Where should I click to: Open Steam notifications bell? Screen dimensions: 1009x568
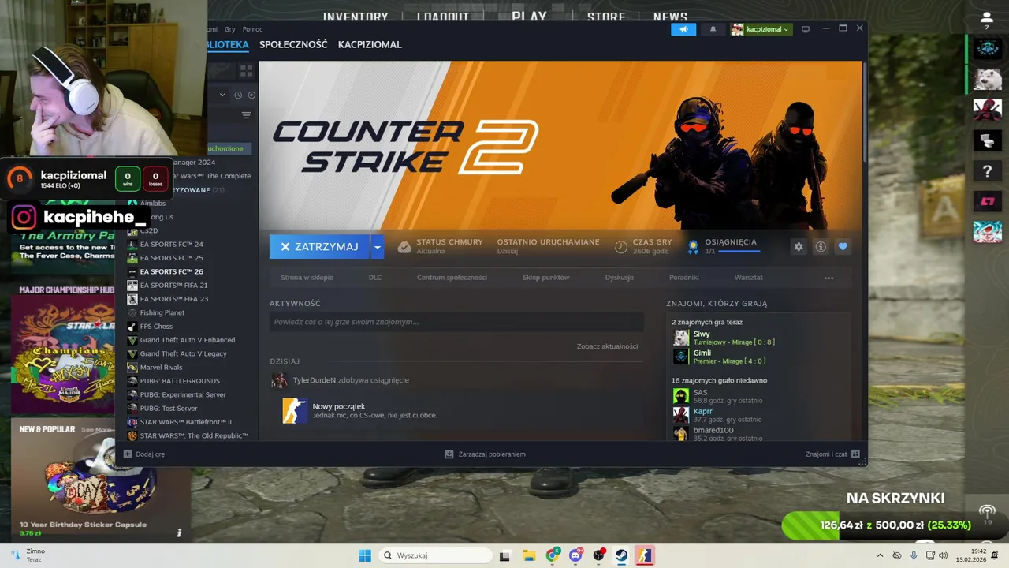pos(713,29)
